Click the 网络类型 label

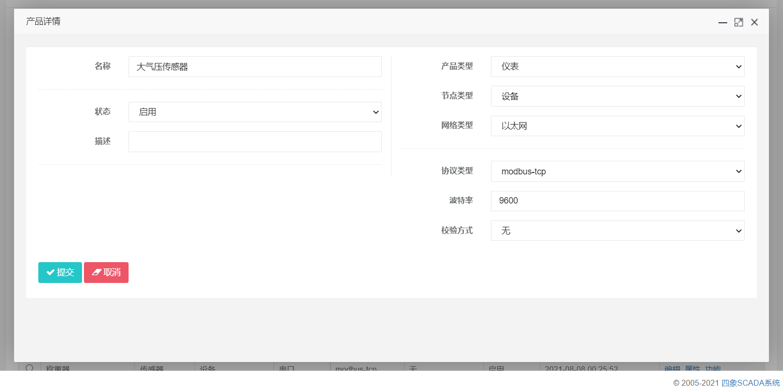(457, 125)
